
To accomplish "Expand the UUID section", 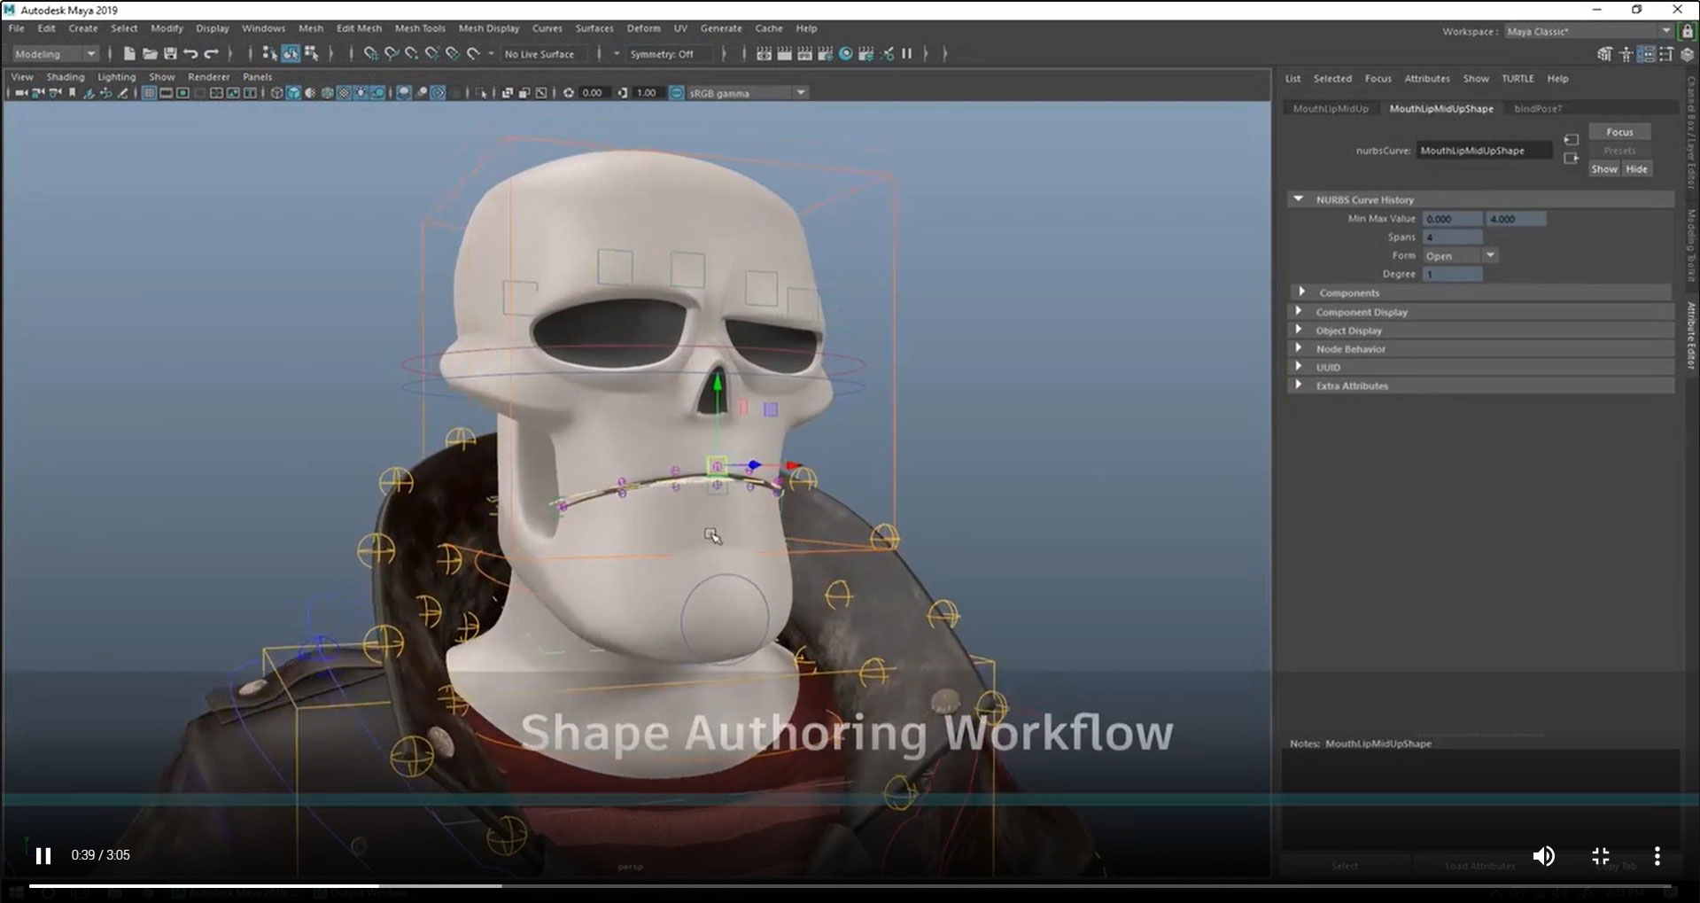I will (1480, 368).
